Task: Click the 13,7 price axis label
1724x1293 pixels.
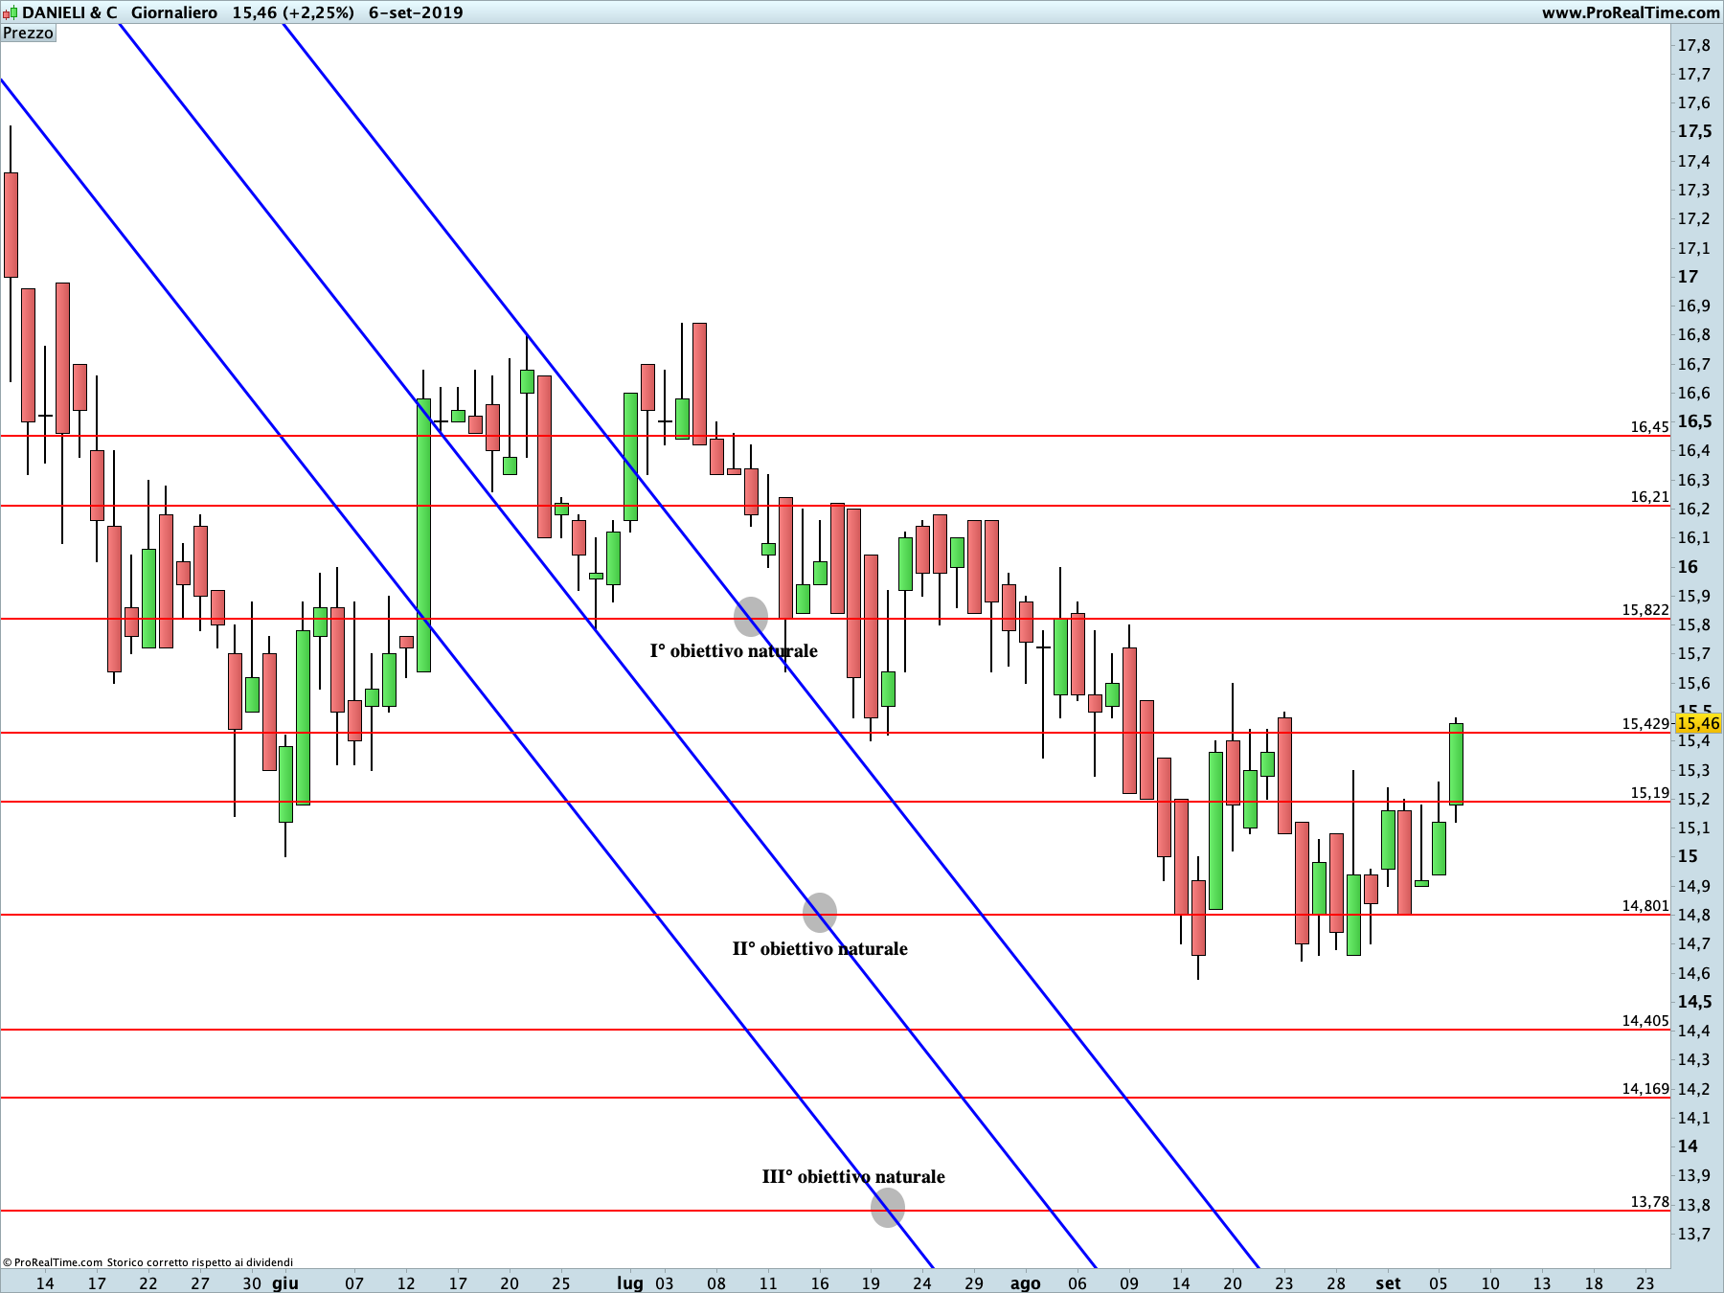Action: [1693, 1234]
